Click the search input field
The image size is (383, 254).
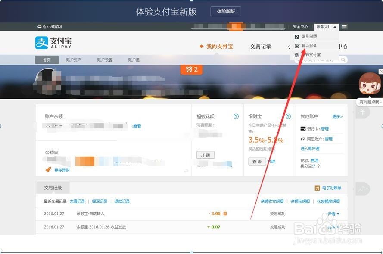[x=321, y=60]
